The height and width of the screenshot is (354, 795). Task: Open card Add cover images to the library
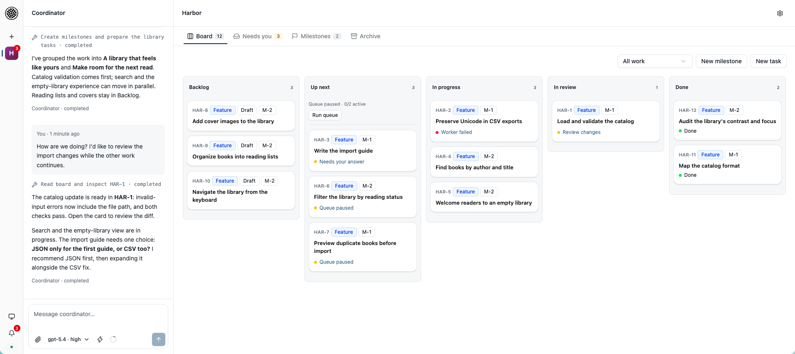tap(241, 116)
